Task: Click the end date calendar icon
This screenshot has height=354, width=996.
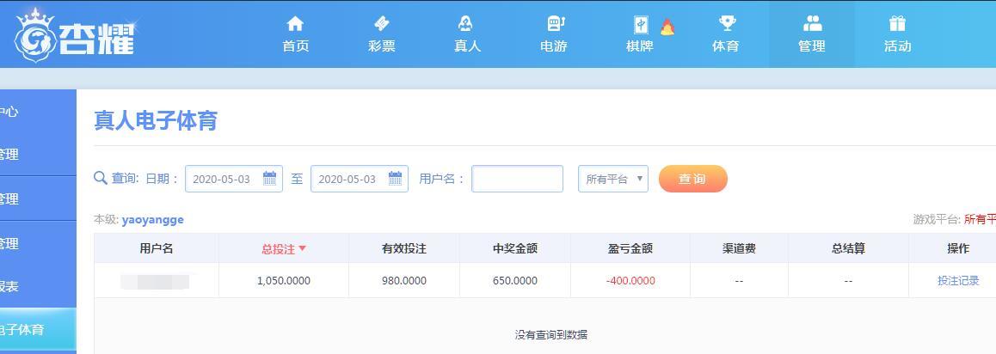Action: [x=395, y=178]
